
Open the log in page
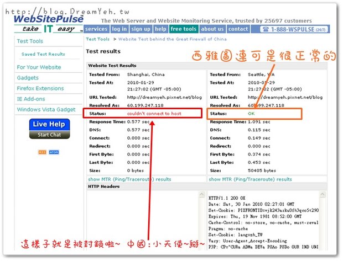point(119,29)
